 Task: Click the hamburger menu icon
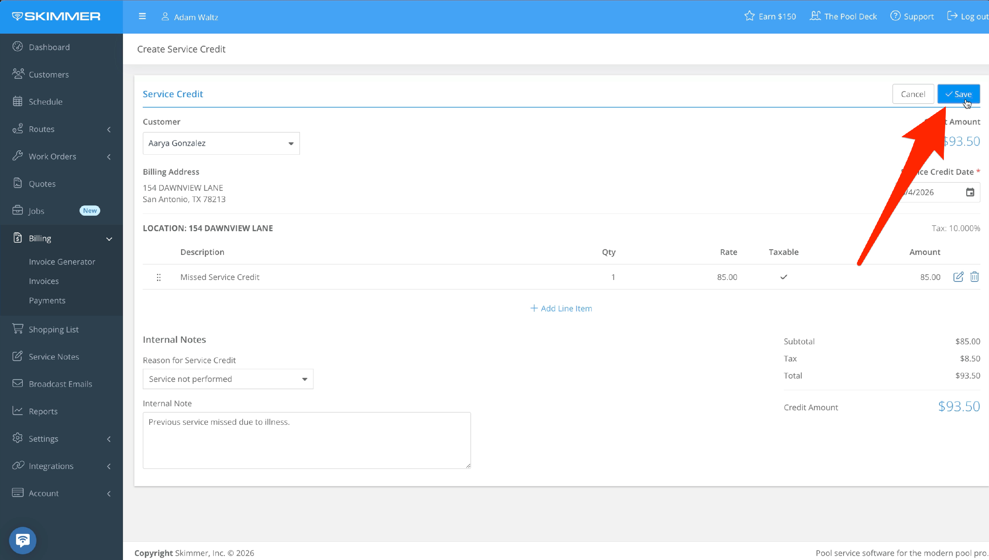click(142, 16)
